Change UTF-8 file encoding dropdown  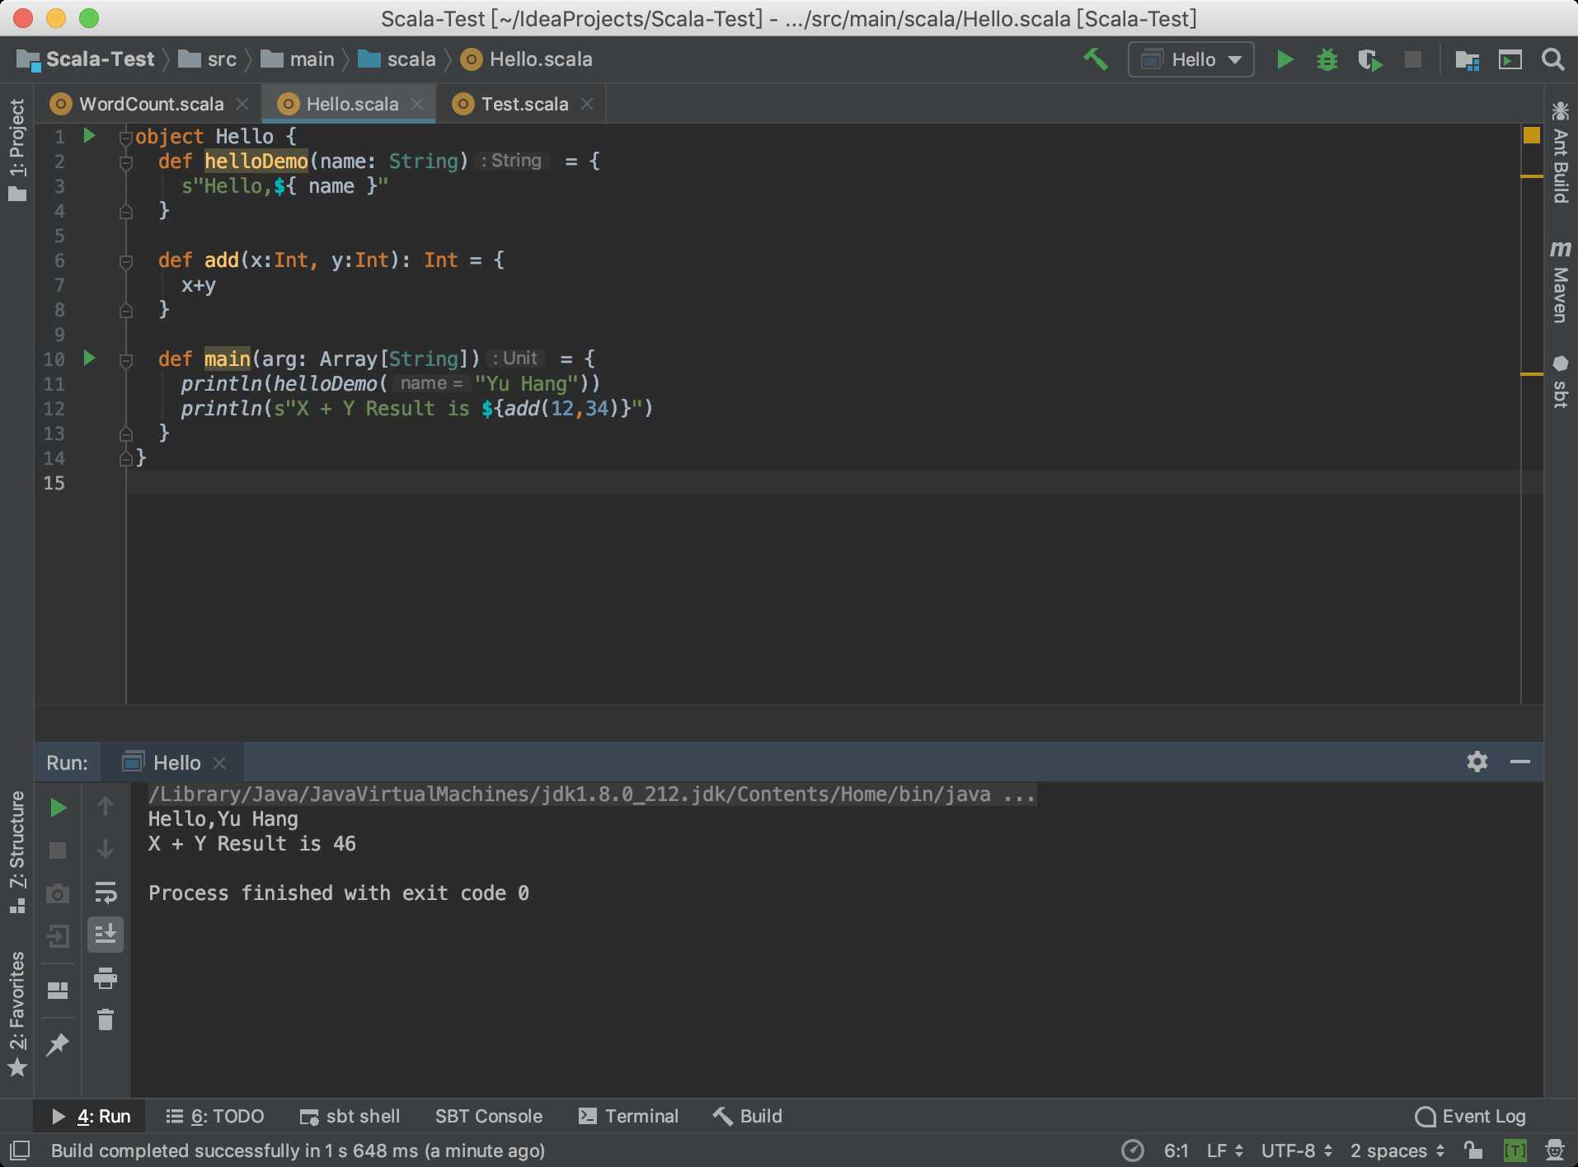pos(1297,1151)
